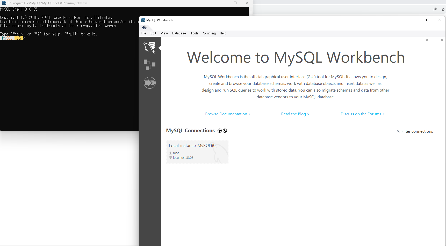Click the MySQL Shell window title icon
Viewport: 446px width, 246px height.
click(x=4, y=3)
